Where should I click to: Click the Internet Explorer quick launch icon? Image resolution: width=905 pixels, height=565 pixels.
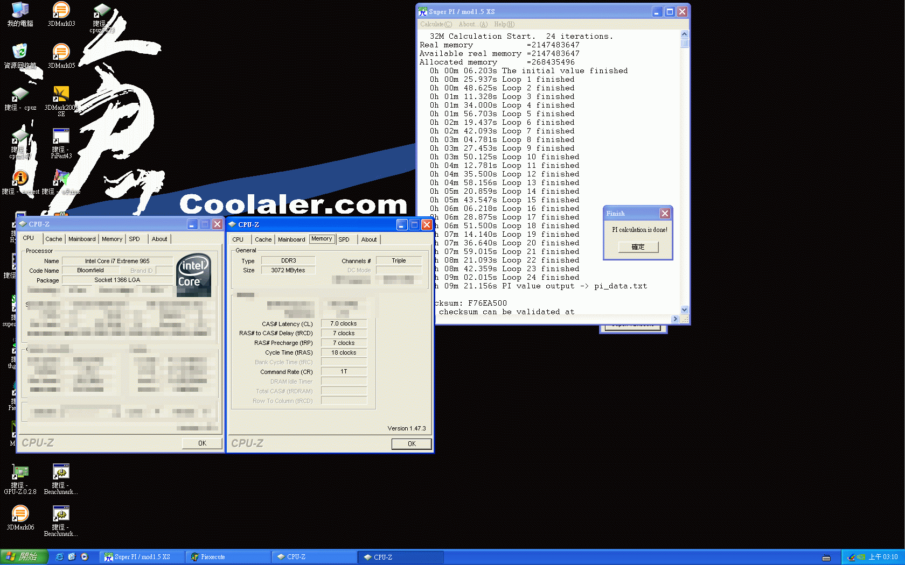pos(59,557)
